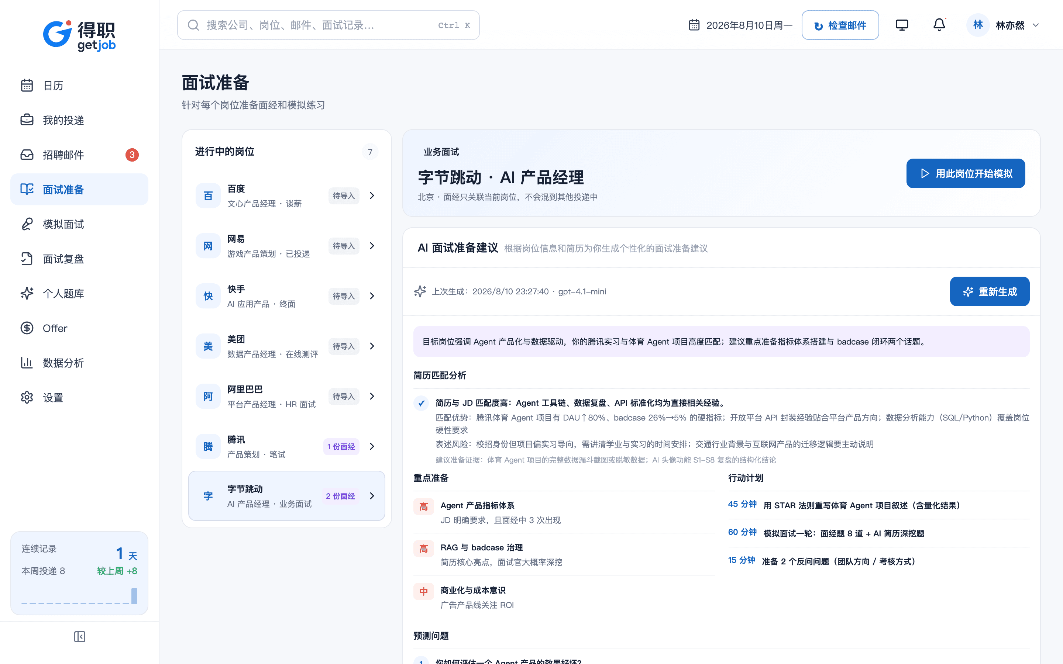Click the 腾 company badge for 腾讯
The image size is (1063, 664).
coord(208,447)
